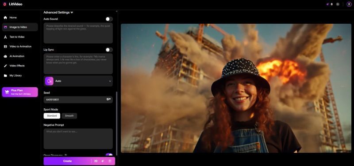This screenshot has height=166, width=354.
Task: Open AI Animation section
Action: tap(20, 56)
